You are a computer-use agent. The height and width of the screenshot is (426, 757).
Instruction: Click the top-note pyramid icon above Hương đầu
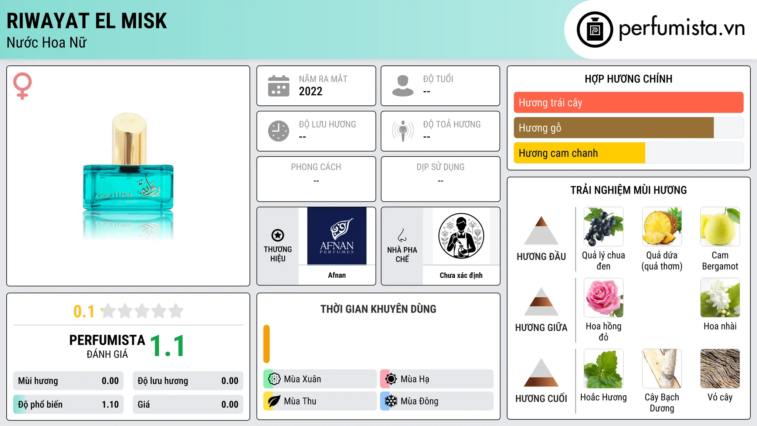[541, 230]
